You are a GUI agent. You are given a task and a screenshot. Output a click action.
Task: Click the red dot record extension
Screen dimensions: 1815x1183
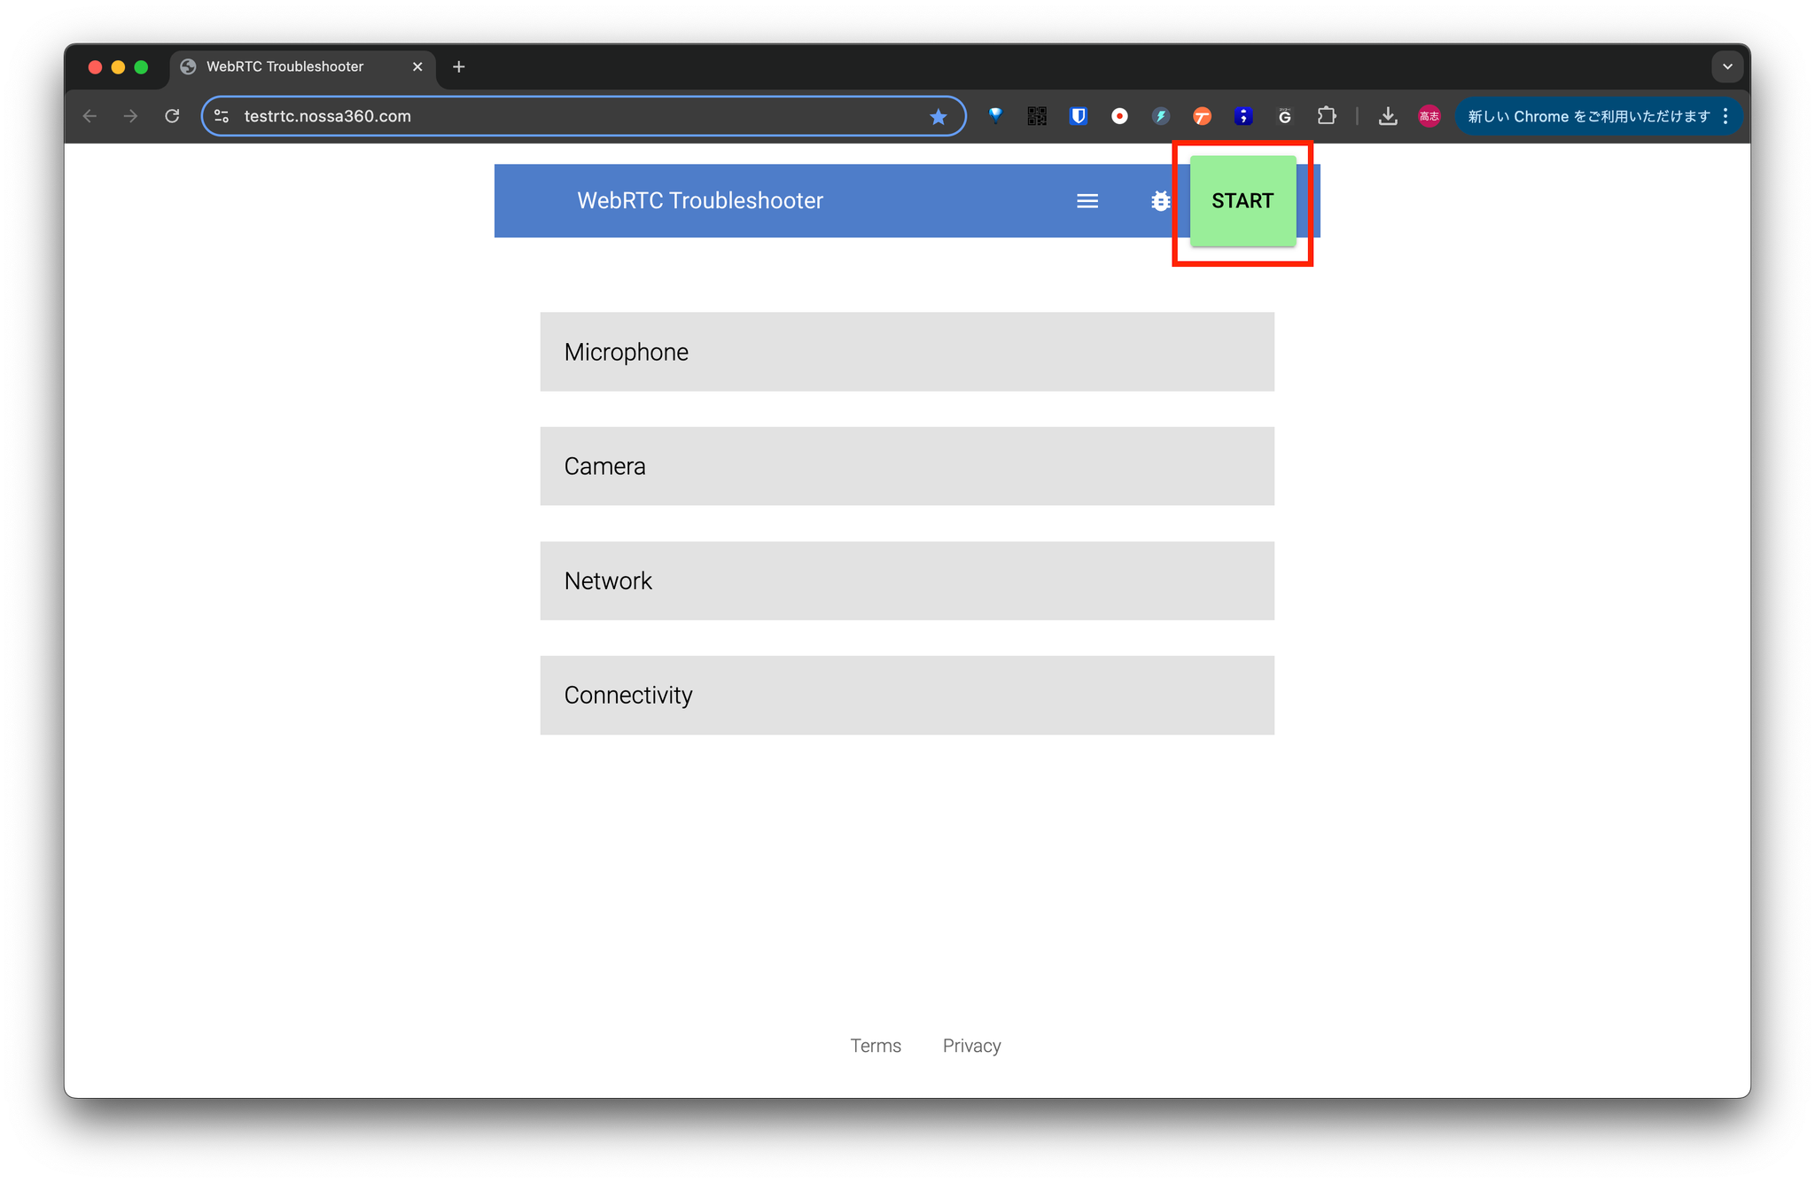pyautogui.click(x=1119, y=116)
